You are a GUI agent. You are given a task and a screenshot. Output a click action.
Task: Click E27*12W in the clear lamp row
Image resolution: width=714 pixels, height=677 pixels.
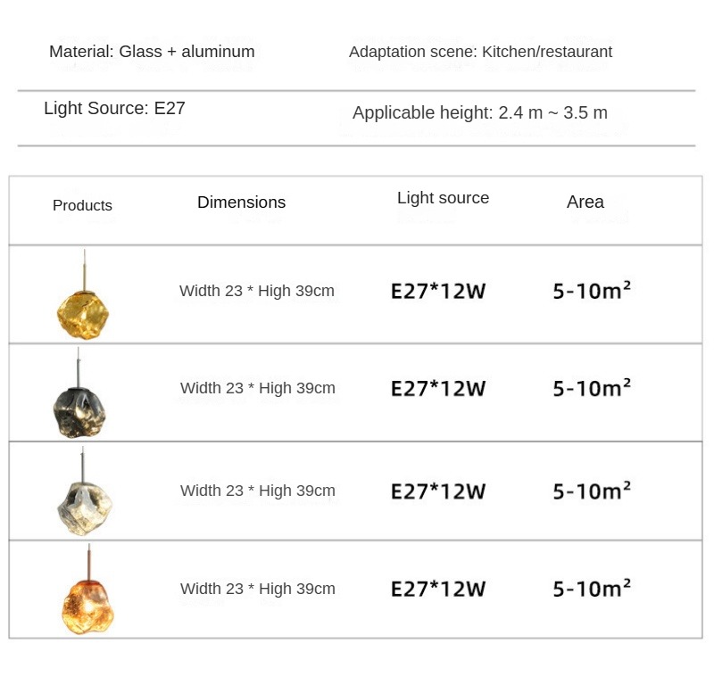tap(438, 491)
